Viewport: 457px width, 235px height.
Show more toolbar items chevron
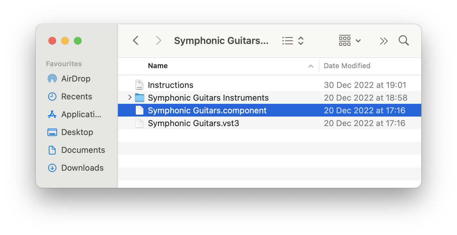pyautogui.click(x=384, y=41)
